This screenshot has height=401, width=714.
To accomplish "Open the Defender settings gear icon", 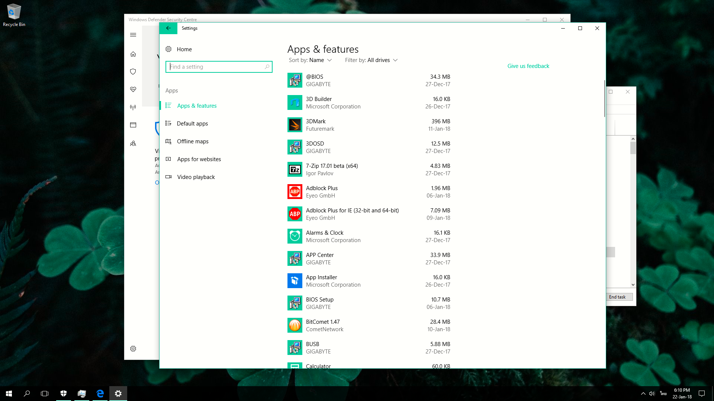I will [133, 349].
